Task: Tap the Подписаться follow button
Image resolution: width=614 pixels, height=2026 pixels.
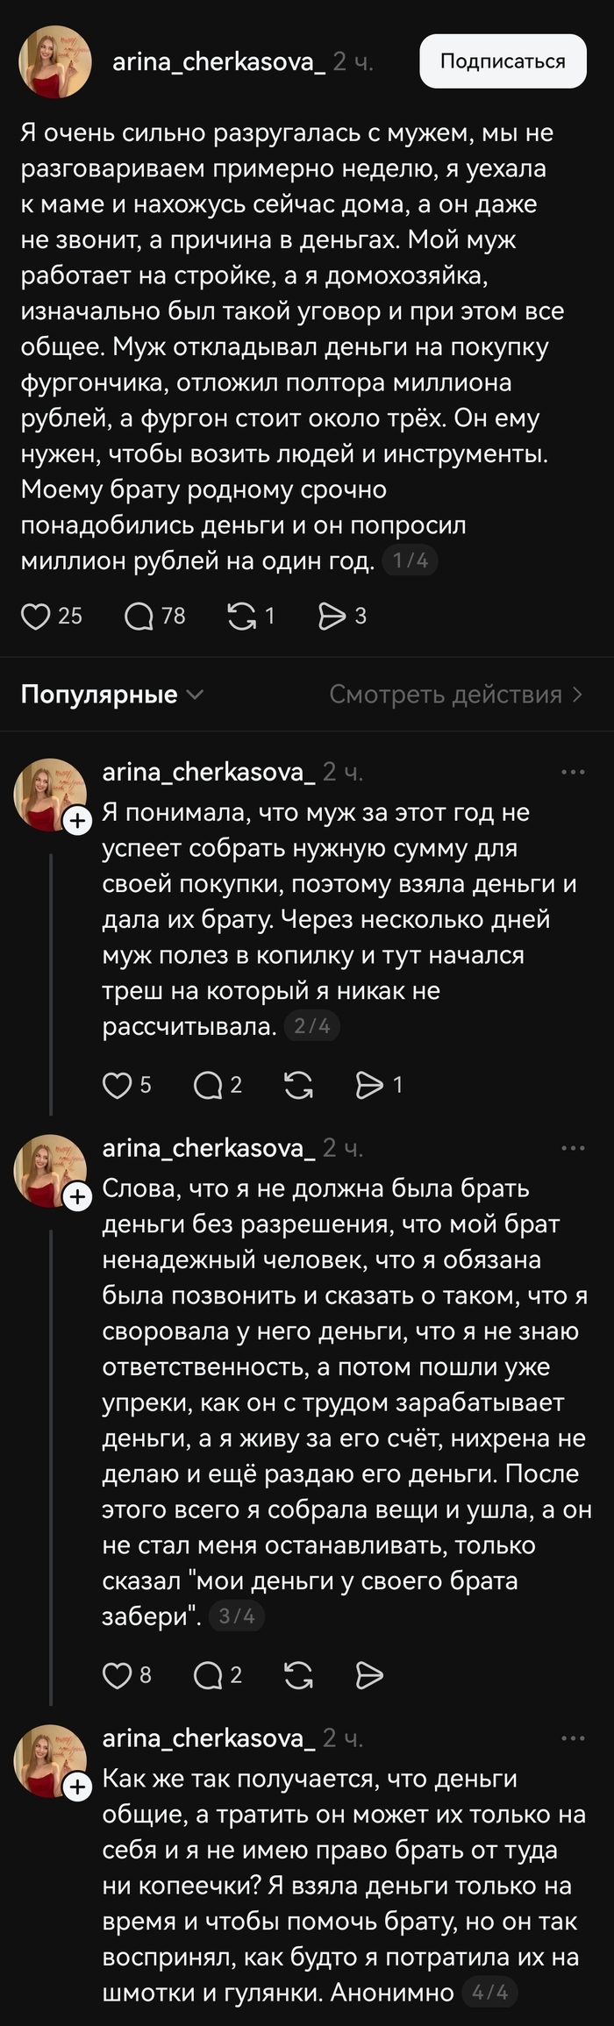Action: click(503, 61)
